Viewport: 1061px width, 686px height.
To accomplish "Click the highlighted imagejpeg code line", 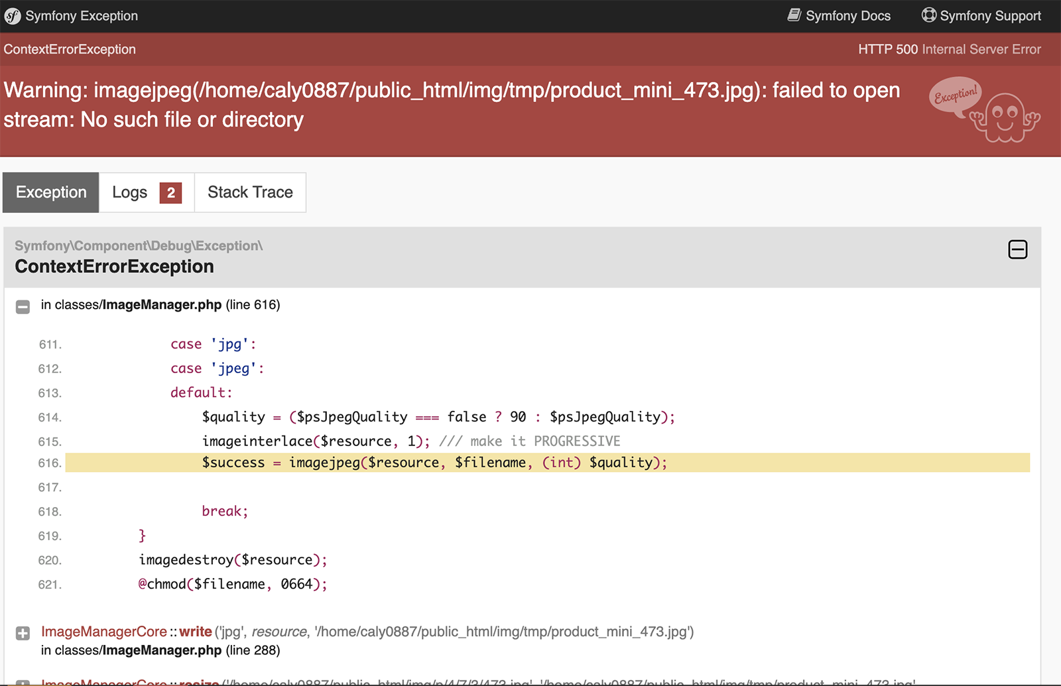I will click(434, 463).
